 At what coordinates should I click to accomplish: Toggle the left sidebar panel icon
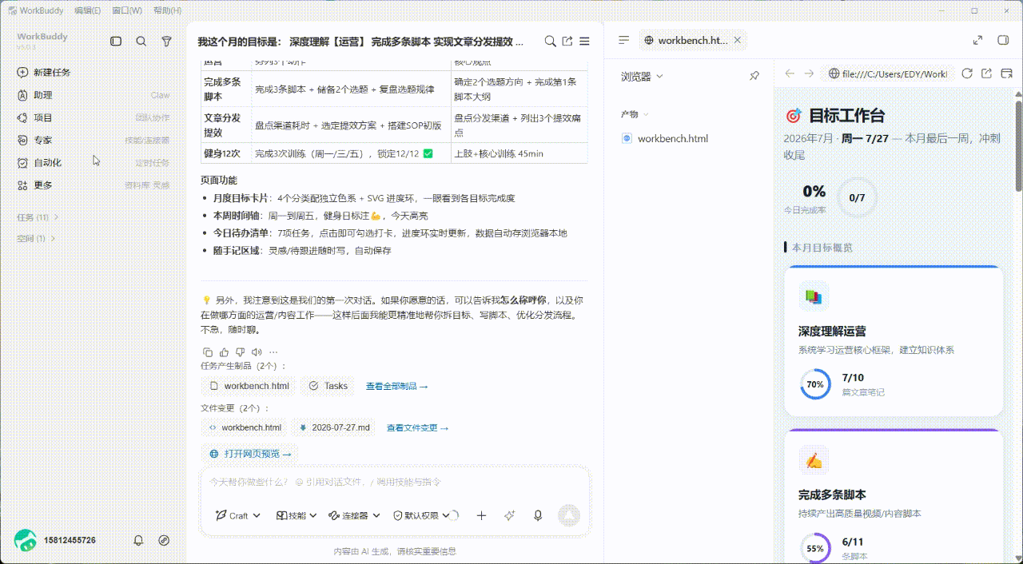116,41
